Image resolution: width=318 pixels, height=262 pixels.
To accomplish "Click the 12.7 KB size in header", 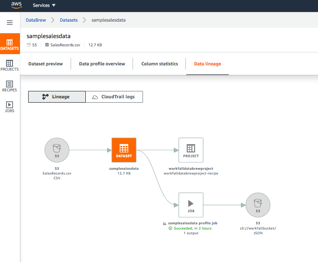I will [95, 45].
